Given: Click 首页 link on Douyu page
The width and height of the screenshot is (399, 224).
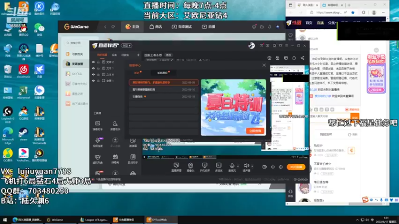Looking at the screenshot, I should tap(309, 23).
